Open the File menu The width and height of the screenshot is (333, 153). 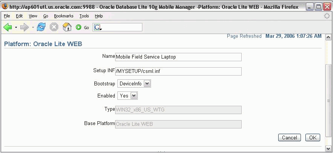tap(7, 16)
